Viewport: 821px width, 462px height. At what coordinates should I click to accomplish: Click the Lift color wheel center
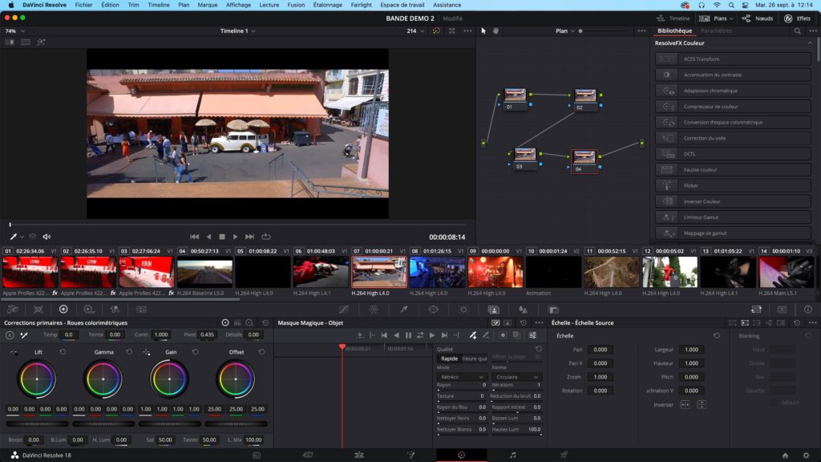point(37,379)
